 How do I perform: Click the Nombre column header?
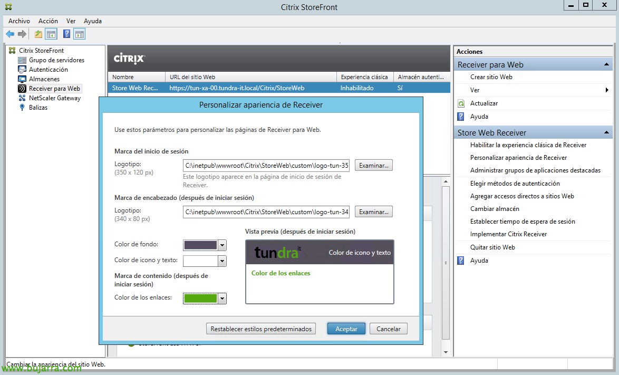137,77
